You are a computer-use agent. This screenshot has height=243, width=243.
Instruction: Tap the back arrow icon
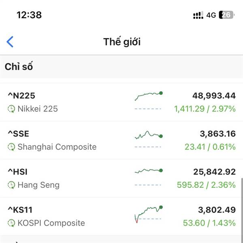pos(10,41)
